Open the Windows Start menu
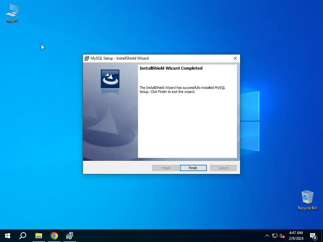Screen dimensions: 323x242 8,236
